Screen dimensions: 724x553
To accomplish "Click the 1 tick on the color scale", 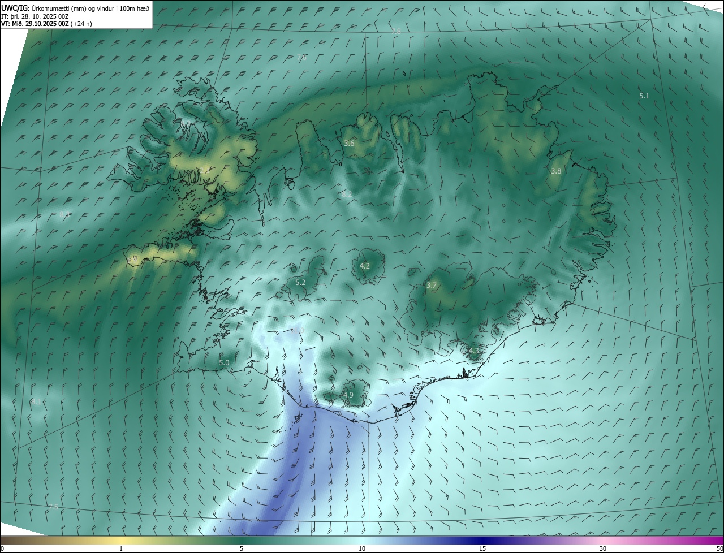I will 121,549.
